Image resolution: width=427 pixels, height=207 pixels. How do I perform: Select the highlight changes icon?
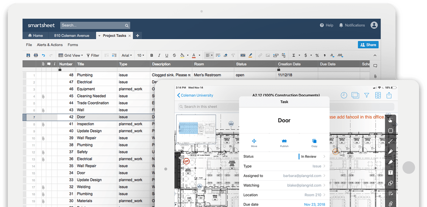(250, 55)
